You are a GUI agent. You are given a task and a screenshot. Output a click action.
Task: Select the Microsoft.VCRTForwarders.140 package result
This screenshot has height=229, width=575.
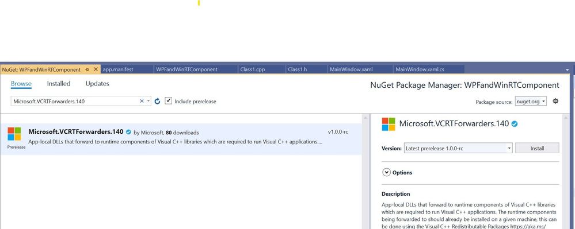(x=181, y=139)
